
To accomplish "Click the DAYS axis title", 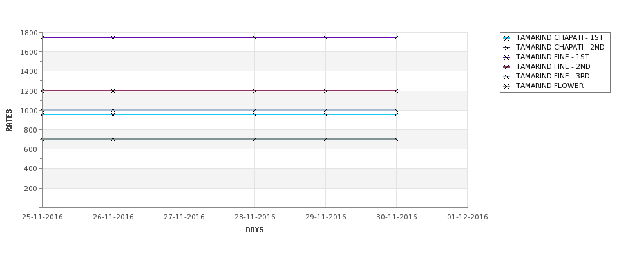I will coord(254,230).
